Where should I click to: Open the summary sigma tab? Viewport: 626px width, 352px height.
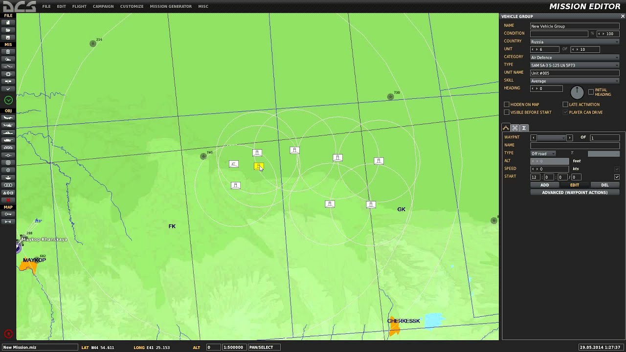tap(524, 128)
